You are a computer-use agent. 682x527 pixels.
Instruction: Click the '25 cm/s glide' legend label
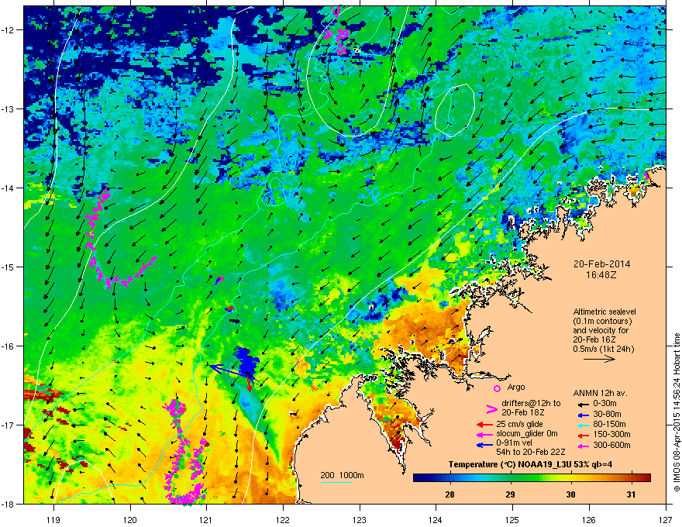[519, 424]
